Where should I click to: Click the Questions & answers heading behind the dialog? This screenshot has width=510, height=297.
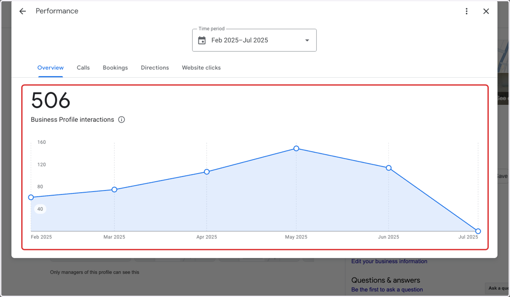click(x=386, y=280)
